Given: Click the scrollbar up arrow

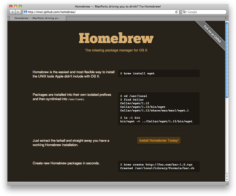Looking at the screenshot, I should (x=227, y=176).
